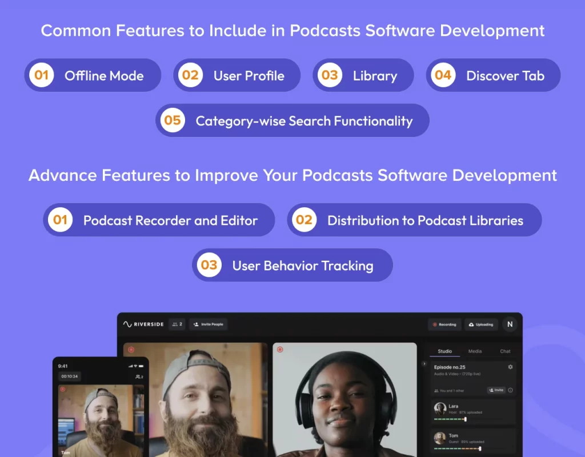Click the 02 badge beside Distribution to Podcast Libraries

(304, 220)
